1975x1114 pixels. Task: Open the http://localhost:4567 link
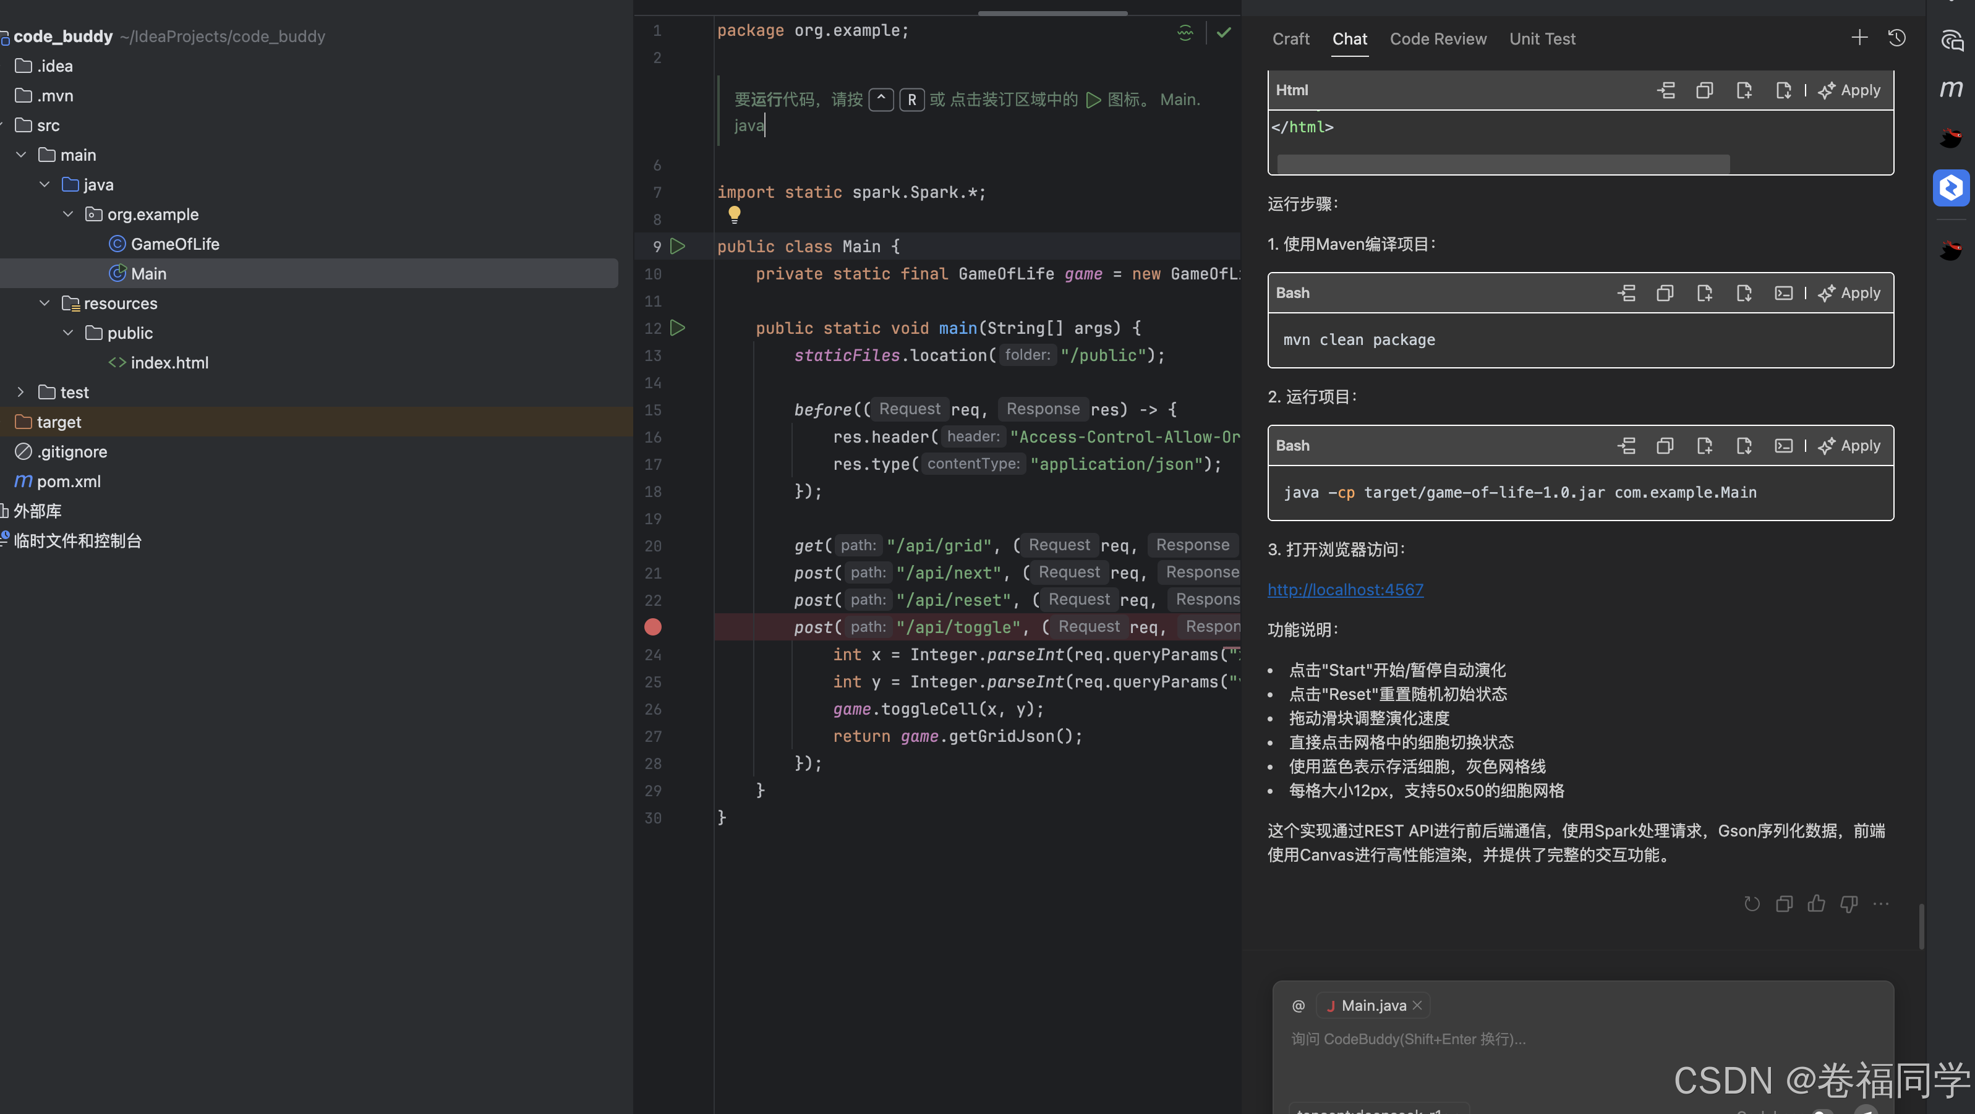point(1345,590)
